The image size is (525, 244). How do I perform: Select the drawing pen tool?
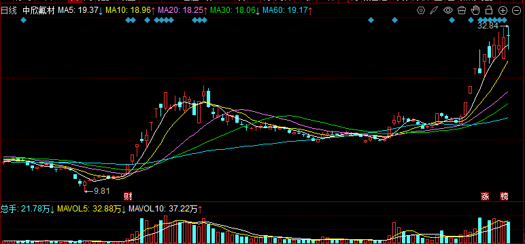coord(435,10)
